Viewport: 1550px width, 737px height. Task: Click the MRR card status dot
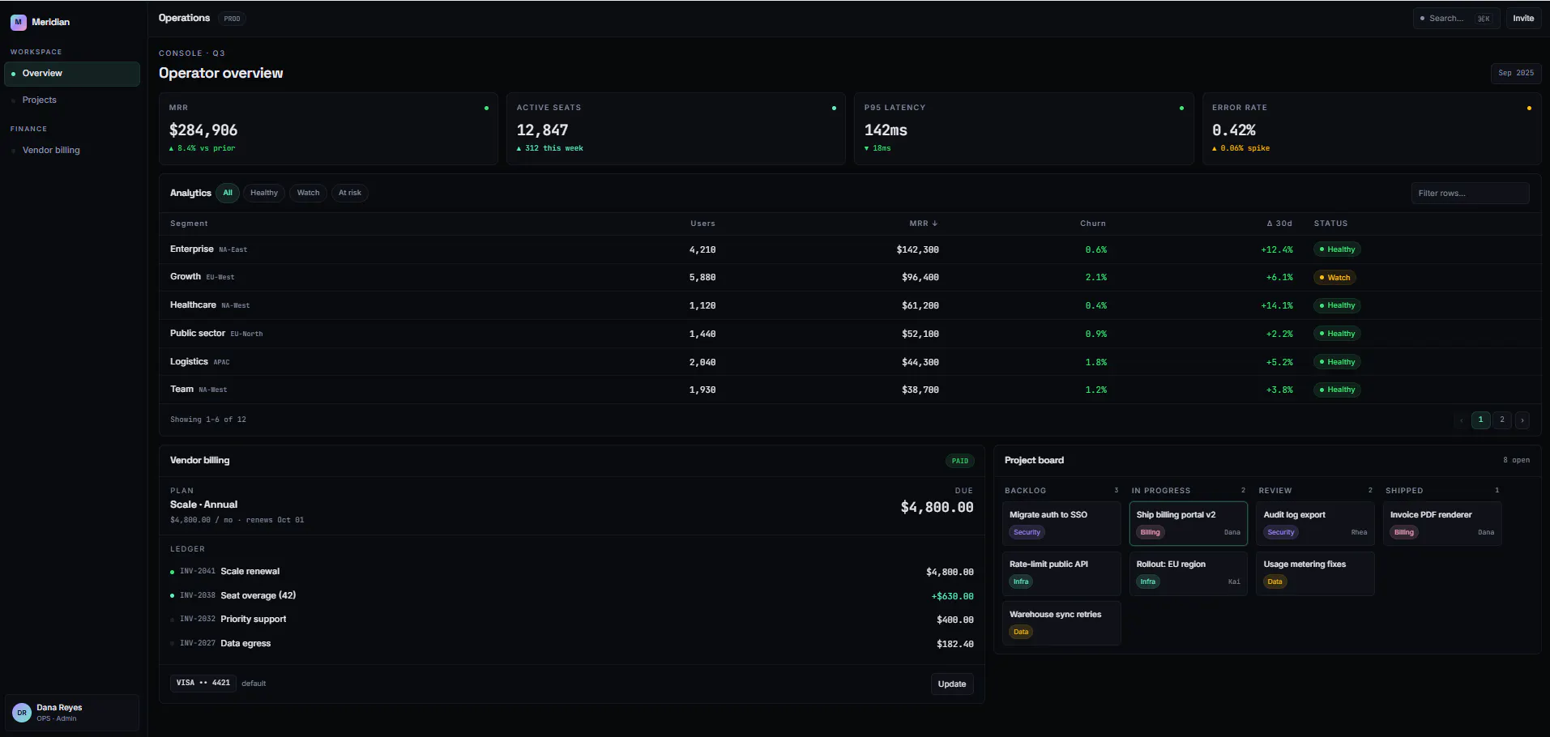click(486, 108)
